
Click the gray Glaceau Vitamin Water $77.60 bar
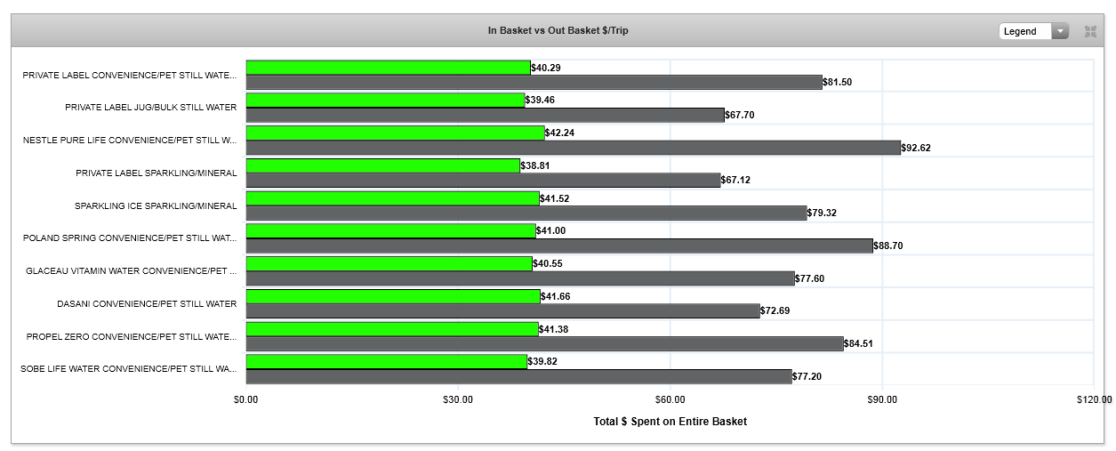pyautogui.click(x=520, y=278)
